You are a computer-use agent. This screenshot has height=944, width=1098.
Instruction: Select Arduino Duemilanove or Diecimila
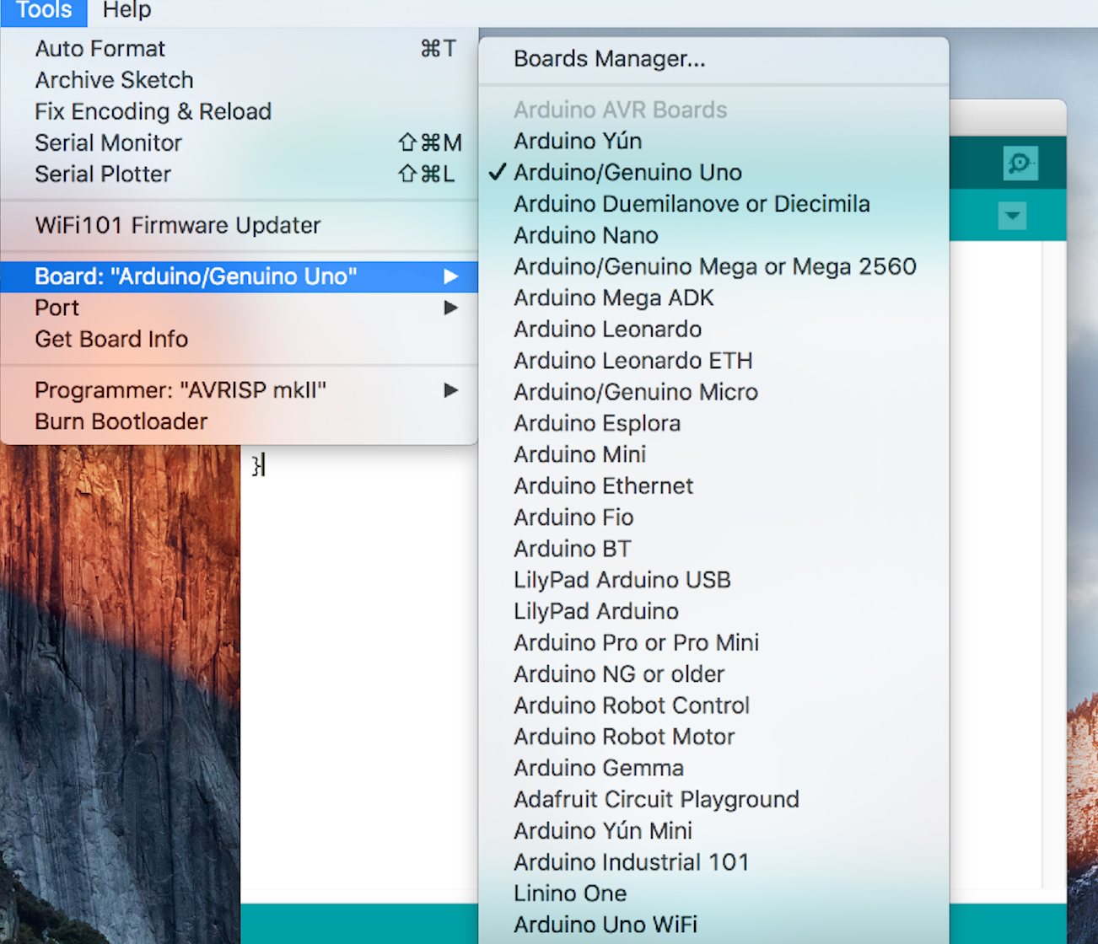(x=713, y=204)
